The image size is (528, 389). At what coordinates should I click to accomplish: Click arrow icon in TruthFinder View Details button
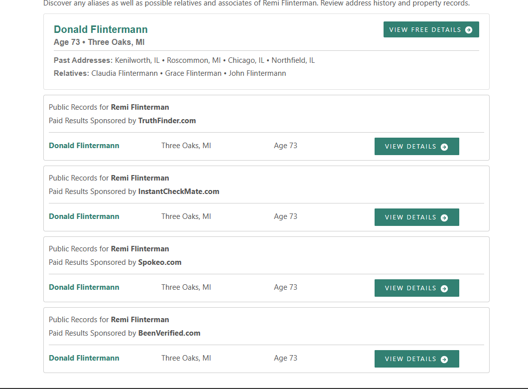pyautogui.click(x=444, y=147)
